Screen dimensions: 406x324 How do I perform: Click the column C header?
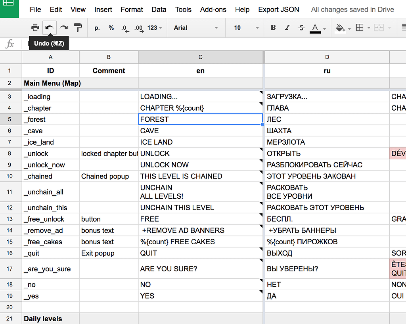coord(201,57)
